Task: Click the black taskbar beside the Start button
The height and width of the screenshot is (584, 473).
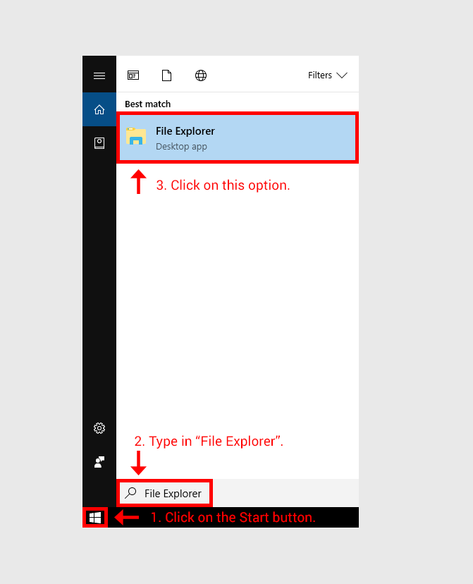Action: tap(338, 517)
